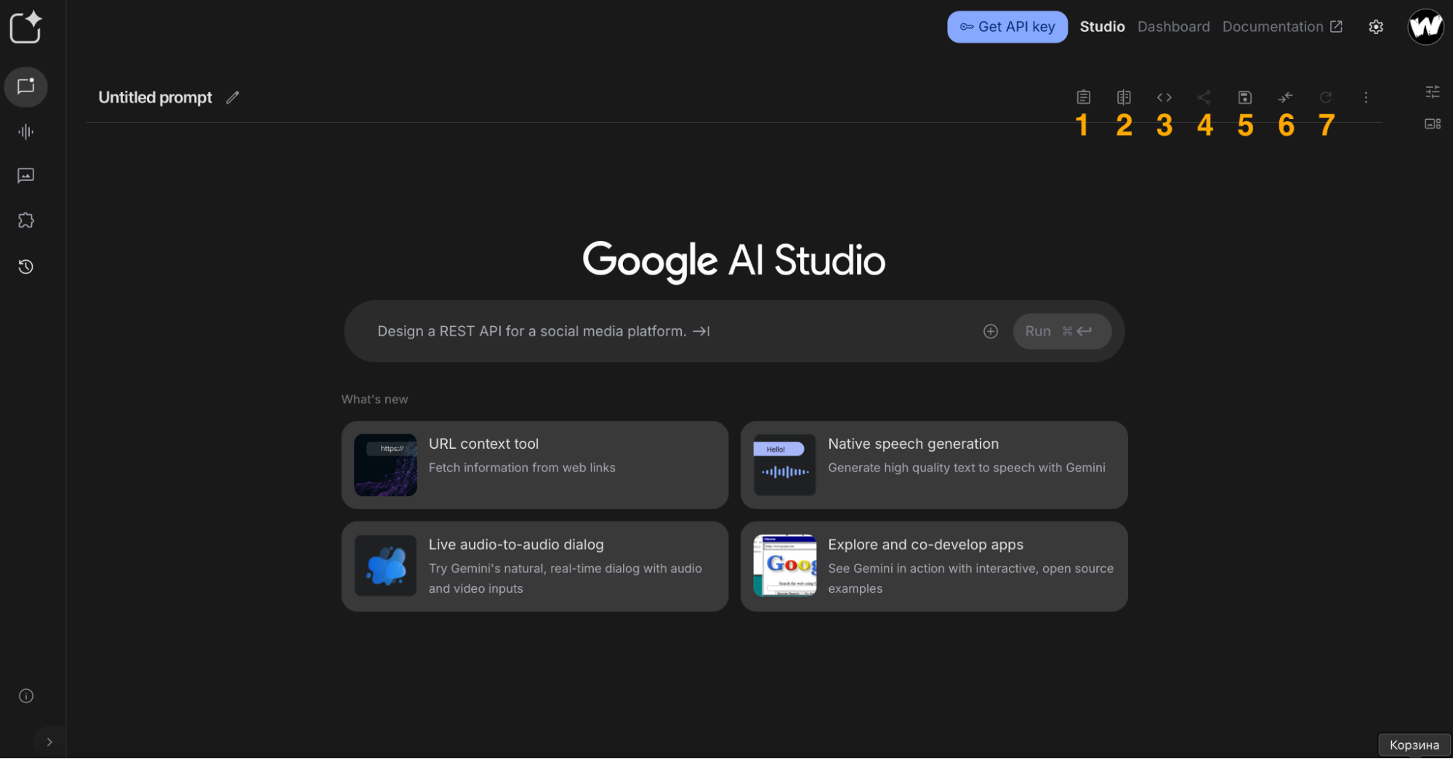Viewport: 1453px width, 759px height.
Task: Open the compare mode icon
Action: 1124,97
